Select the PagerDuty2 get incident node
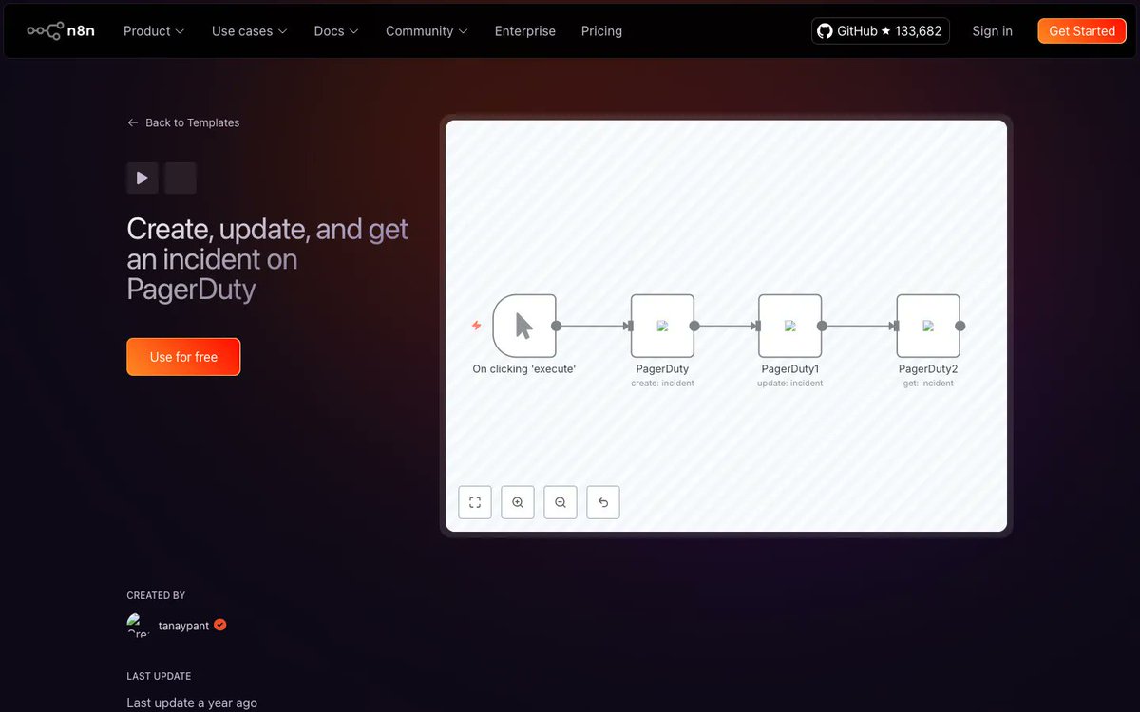The image size is (1140, 712). pos(928,326)
